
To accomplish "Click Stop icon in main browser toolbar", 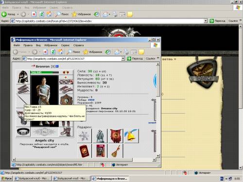I will [x=34, y=14].
